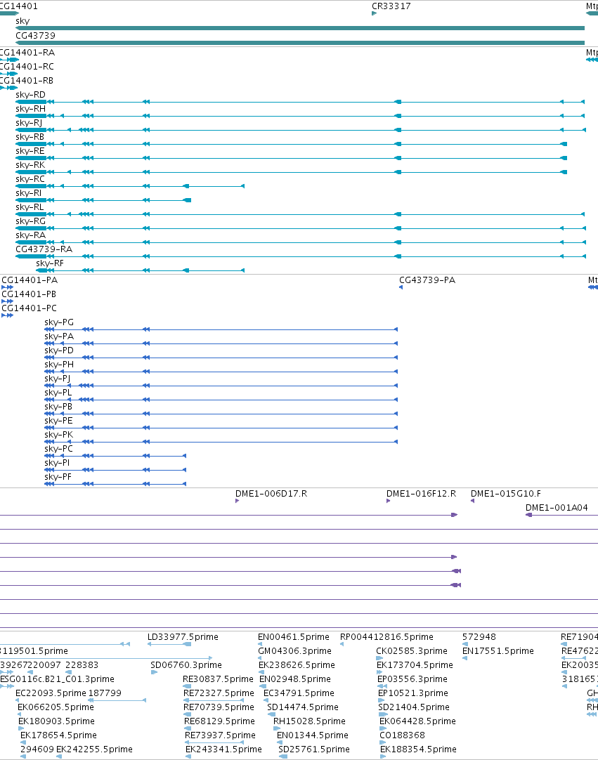Click the CG14401-PA protein label

(x=30, y=280)
